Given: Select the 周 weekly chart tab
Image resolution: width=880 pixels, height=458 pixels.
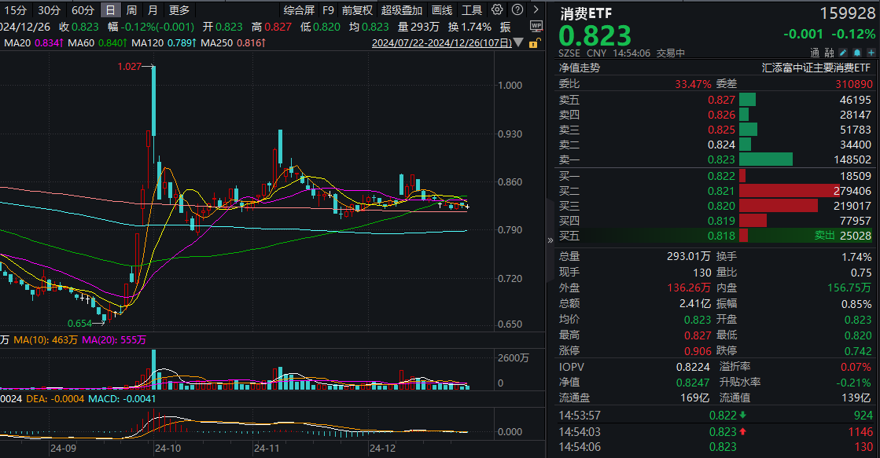Looking at the screenshot, I should click(x=131, y=10).
